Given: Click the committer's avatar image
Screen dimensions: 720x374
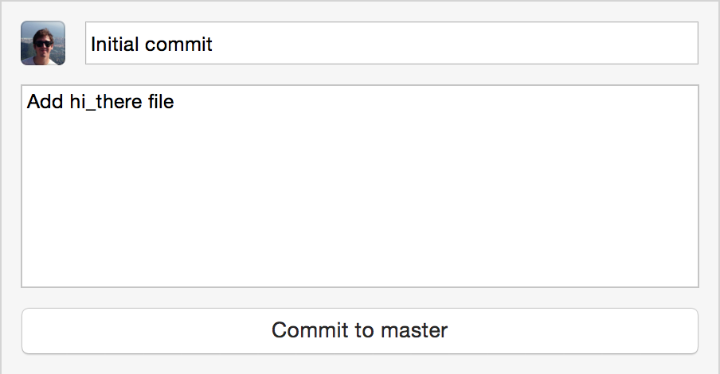Looking at the screenshot, I should (x=43, y=43).
